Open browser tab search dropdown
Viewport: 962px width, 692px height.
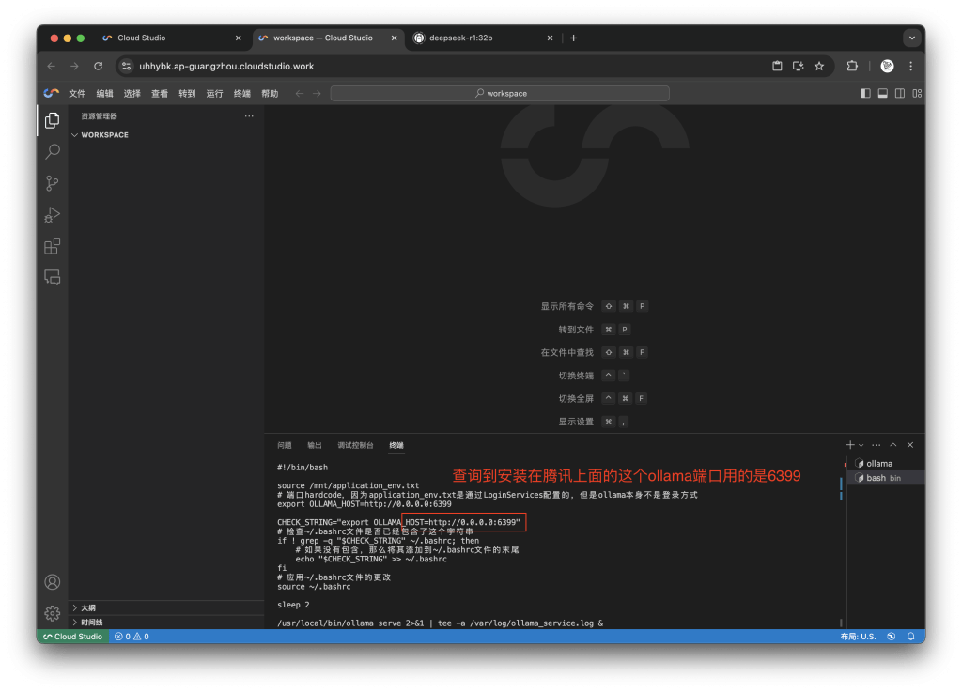912,38
